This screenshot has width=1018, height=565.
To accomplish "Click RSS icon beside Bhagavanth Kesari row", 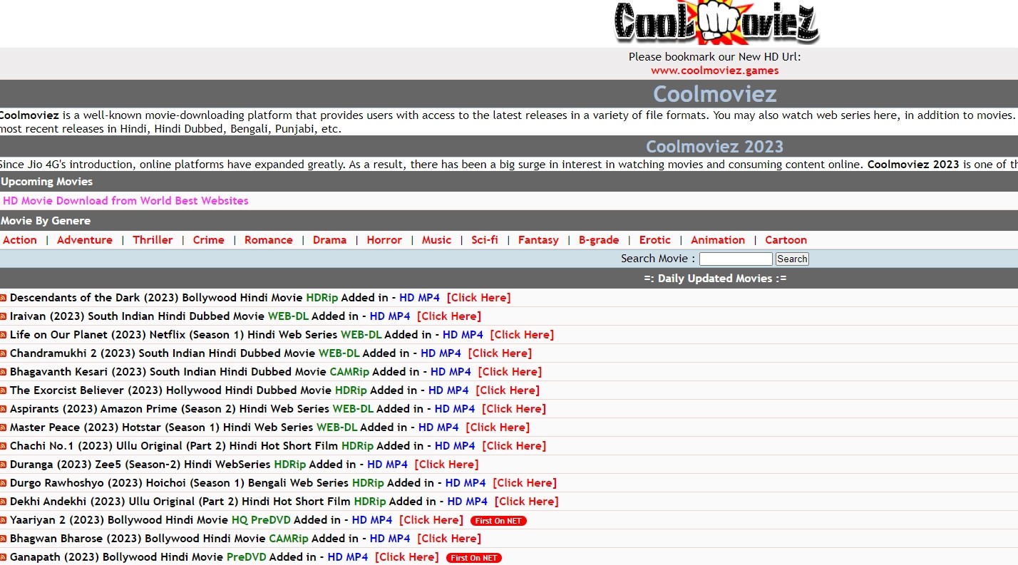I will point(4,373).
